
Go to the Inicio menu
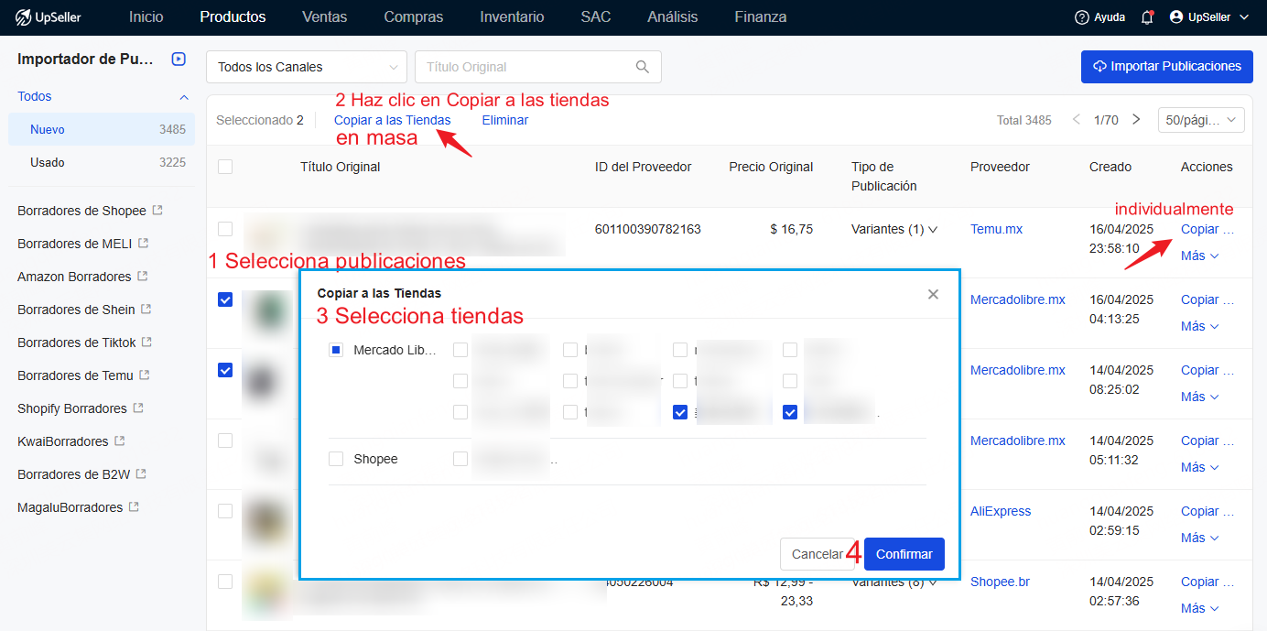coord(146,17)
